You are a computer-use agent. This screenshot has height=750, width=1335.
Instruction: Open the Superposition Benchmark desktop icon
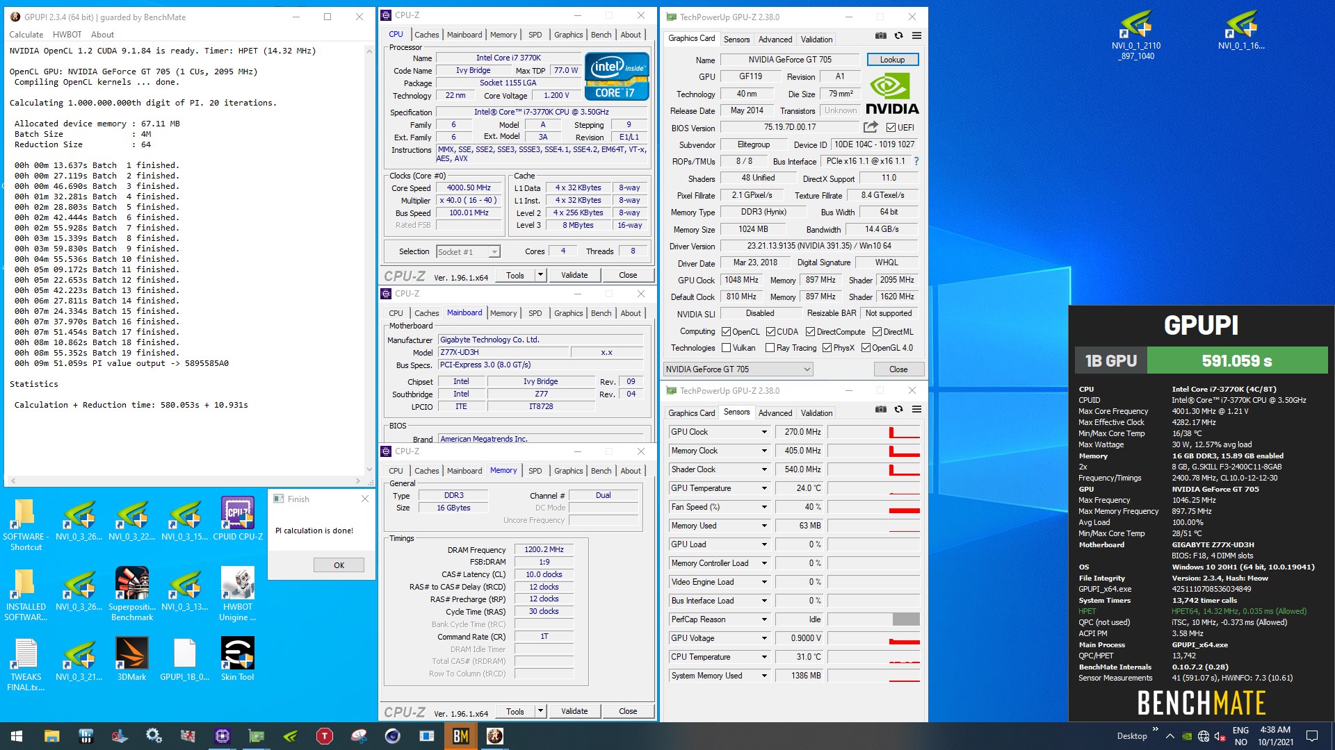coord(132,594)
